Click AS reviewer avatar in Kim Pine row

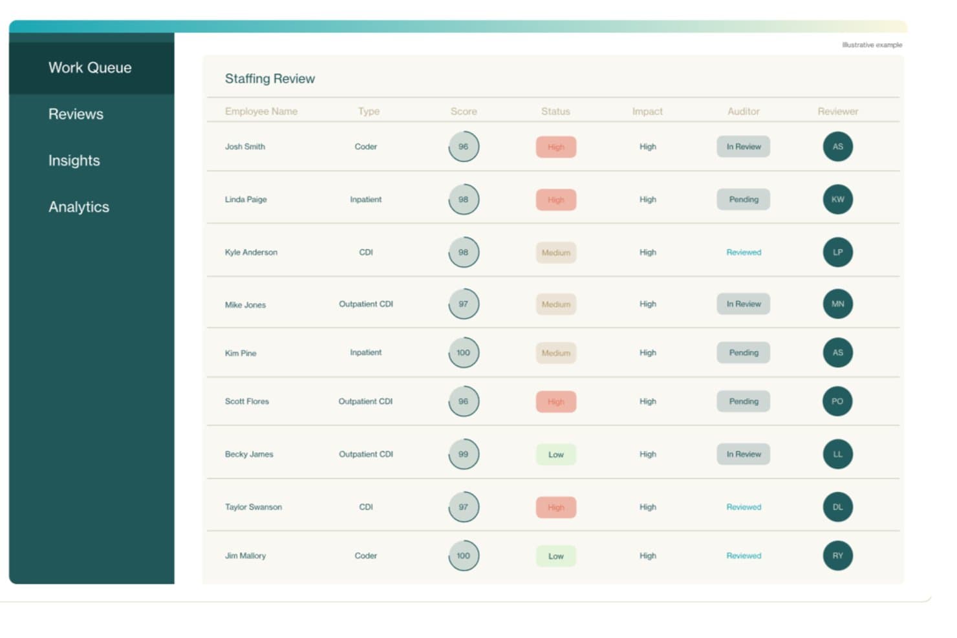point(837,353)
